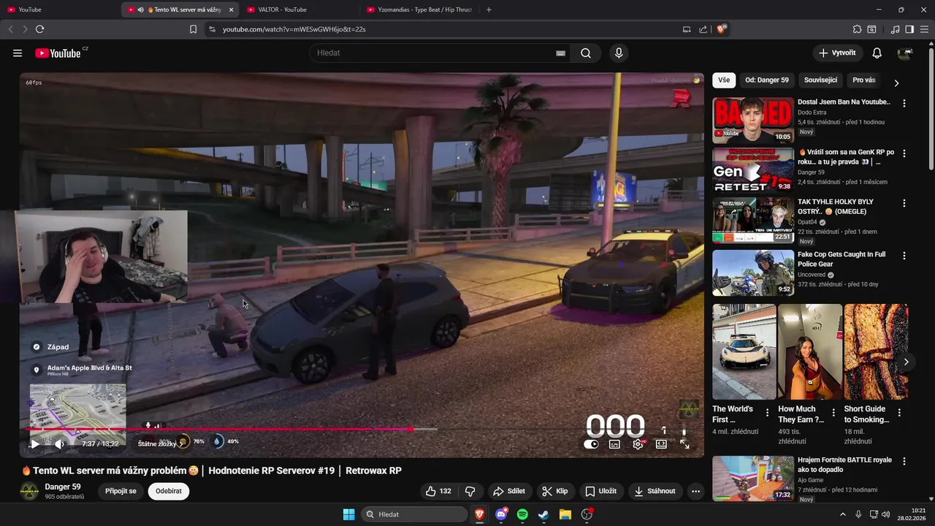Viewport: 935px width, 526px height.
Task: Dislike the video with thumbs down
Action: tap(470, 491)
